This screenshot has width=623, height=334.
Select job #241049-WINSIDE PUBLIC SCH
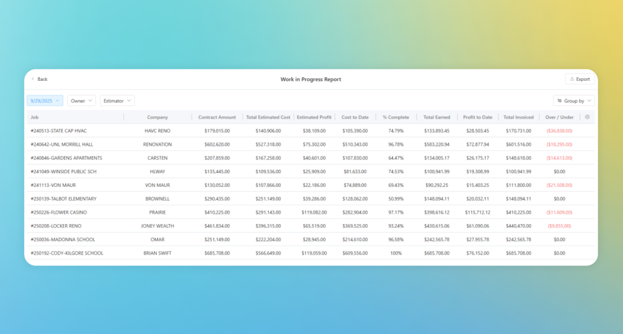[63, 171]
